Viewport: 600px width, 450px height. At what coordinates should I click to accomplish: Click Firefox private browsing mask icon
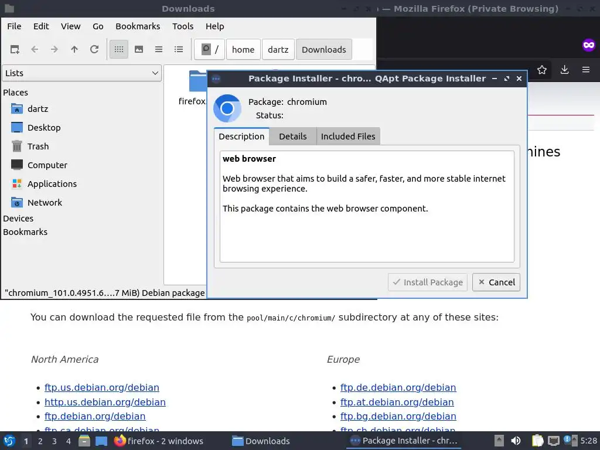[589, 45]
